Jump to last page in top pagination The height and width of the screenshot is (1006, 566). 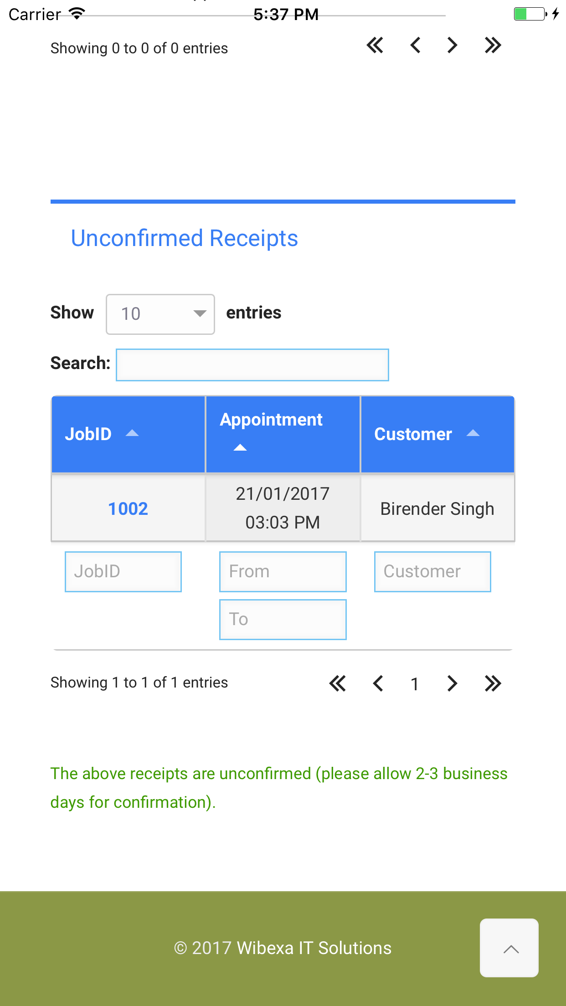point(493,45)
